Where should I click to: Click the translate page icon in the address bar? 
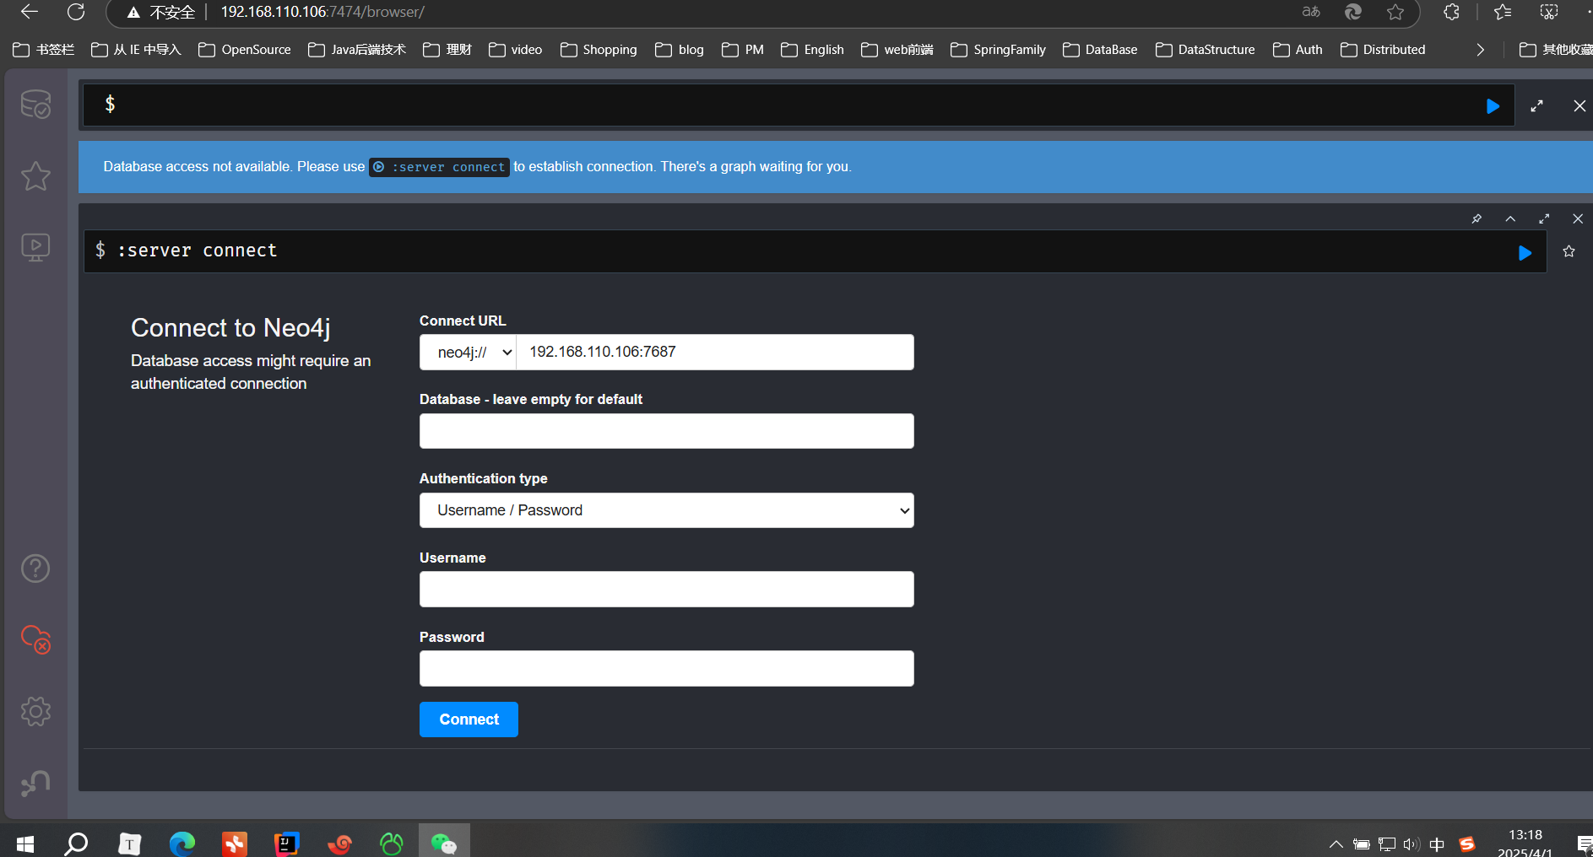coord(1311,12)
